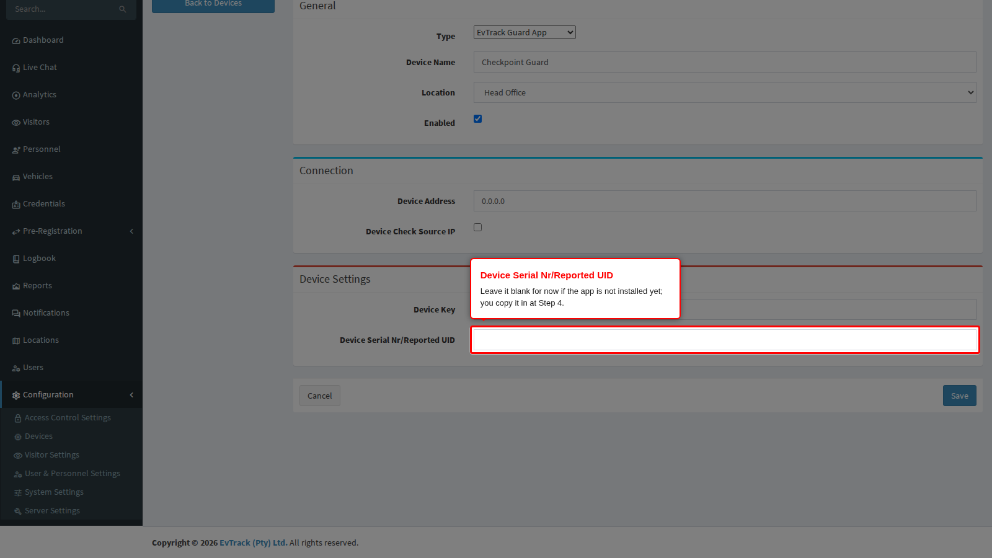Viewport: 992px width, 558px height.
Task: Open the Type dropdown EvTrack Guard App
Action: pos(525,32)
